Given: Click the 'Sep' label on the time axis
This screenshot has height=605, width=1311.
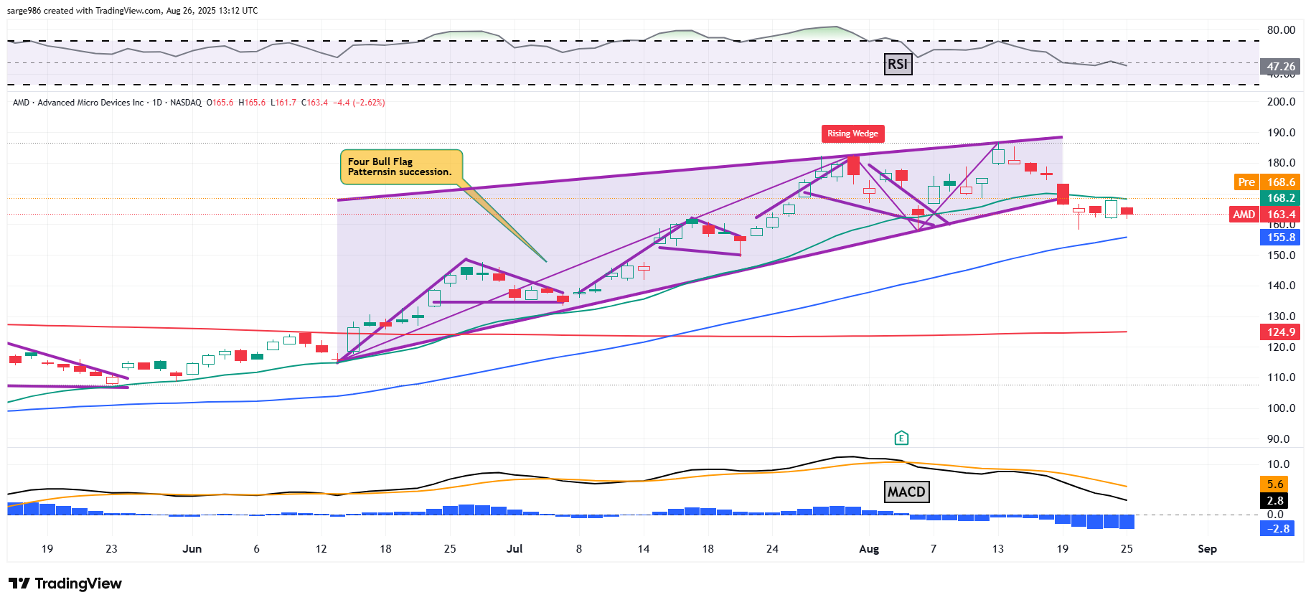Looking at the screenshot, I should (1207, 549).
